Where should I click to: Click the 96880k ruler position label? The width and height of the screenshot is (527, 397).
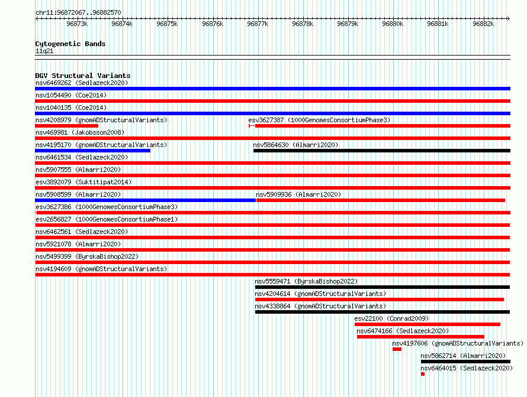pyautogui.click(x=393, y=24)
